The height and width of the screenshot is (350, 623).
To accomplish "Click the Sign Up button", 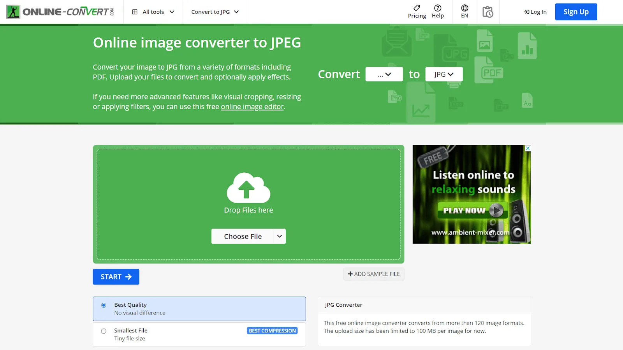I will tap(576, 12).
